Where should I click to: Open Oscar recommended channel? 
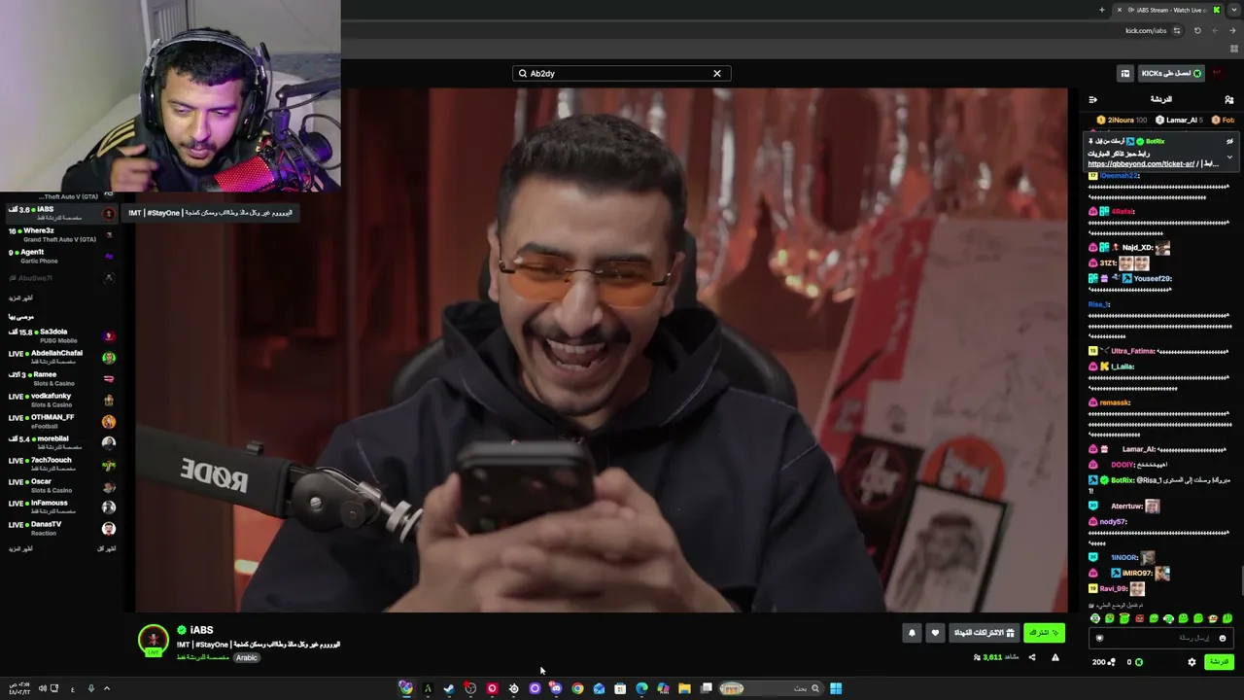pyautogui.click(x=60, y=485)
